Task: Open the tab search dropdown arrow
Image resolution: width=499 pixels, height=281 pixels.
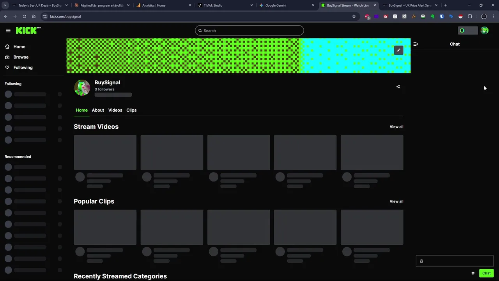Action: (x=5, y=5)
